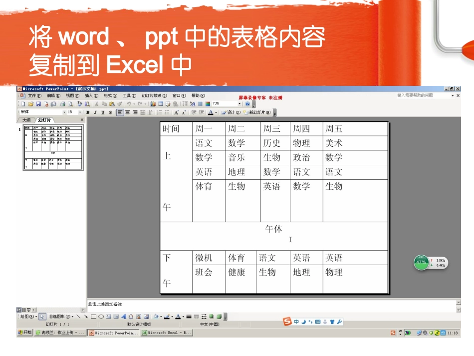Insert a chart using the chart icon

coord(153,104)
